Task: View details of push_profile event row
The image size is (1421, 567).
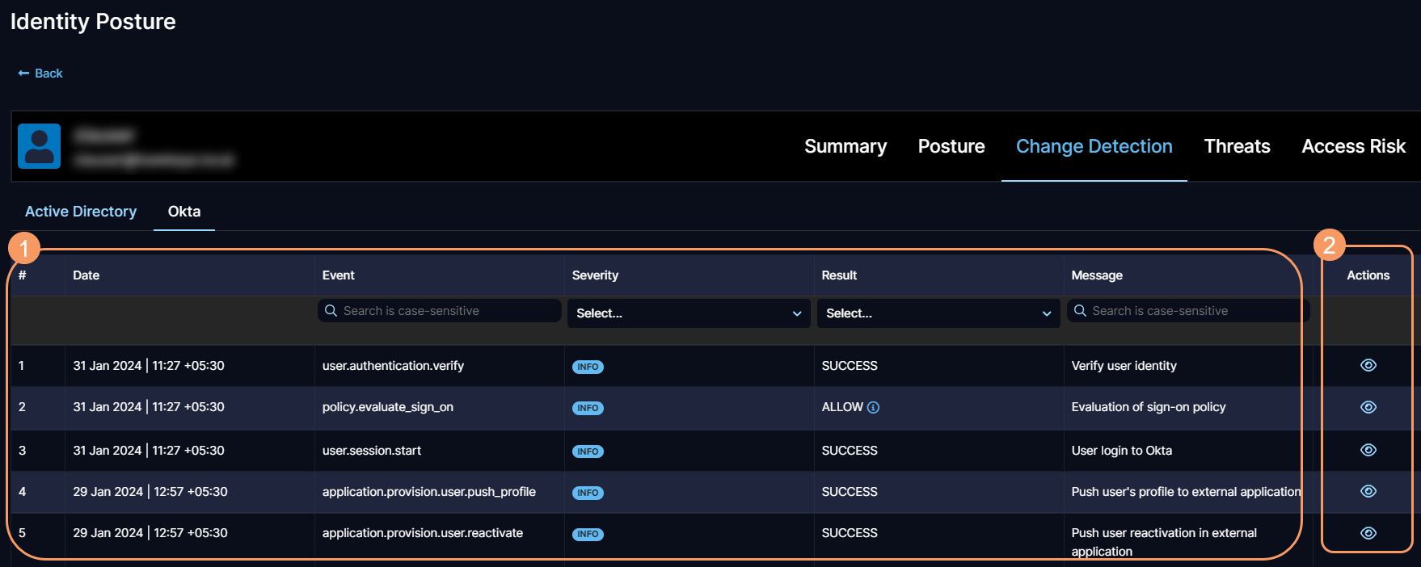Action: tap(1368, 491)
